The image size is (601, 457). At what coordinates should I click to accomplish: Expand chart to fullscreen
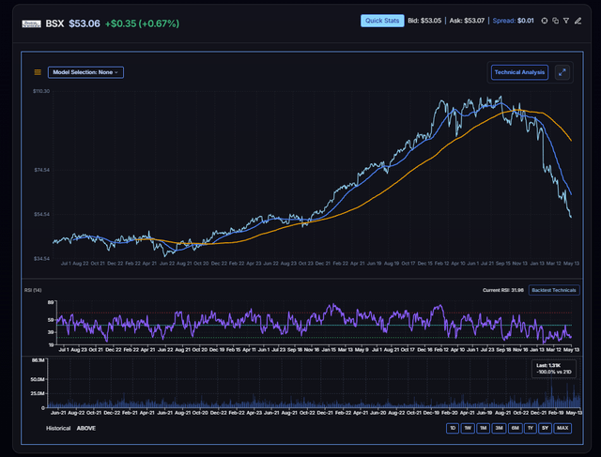click(562, 72)
